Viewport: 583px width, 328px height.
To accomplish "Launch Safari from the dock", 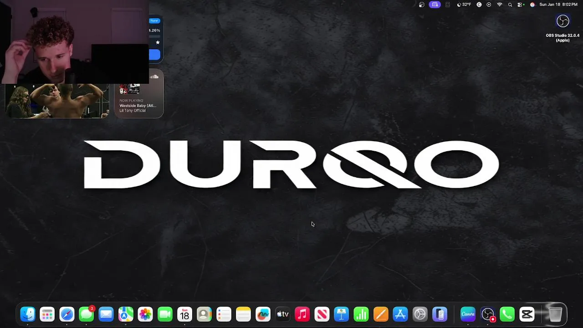I will point(67,314).
